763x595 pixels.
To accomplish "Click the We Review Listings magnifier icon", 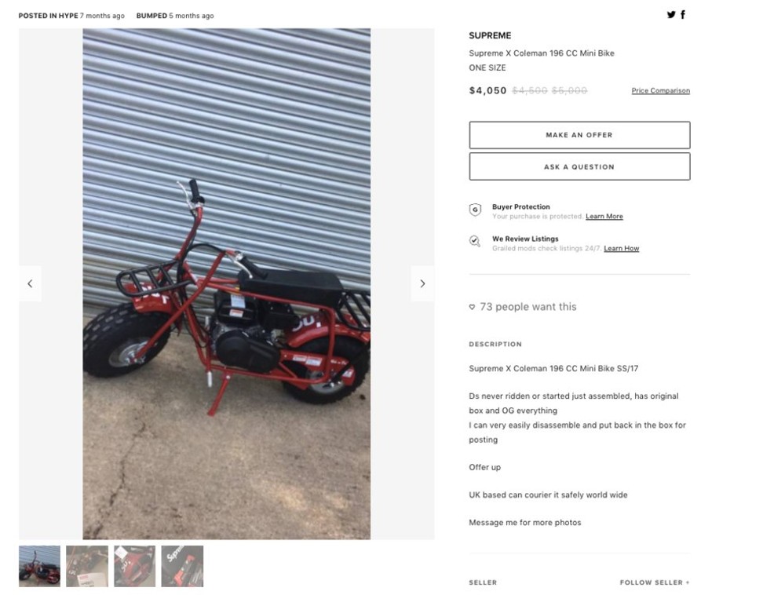I will pyautogui.click(x=474, y=241).
